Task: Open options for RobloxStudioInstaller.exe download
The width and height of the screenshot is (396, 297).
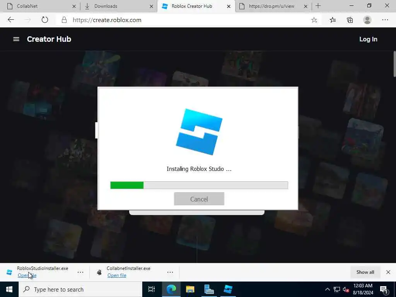Action: click(x=80, y=272)
